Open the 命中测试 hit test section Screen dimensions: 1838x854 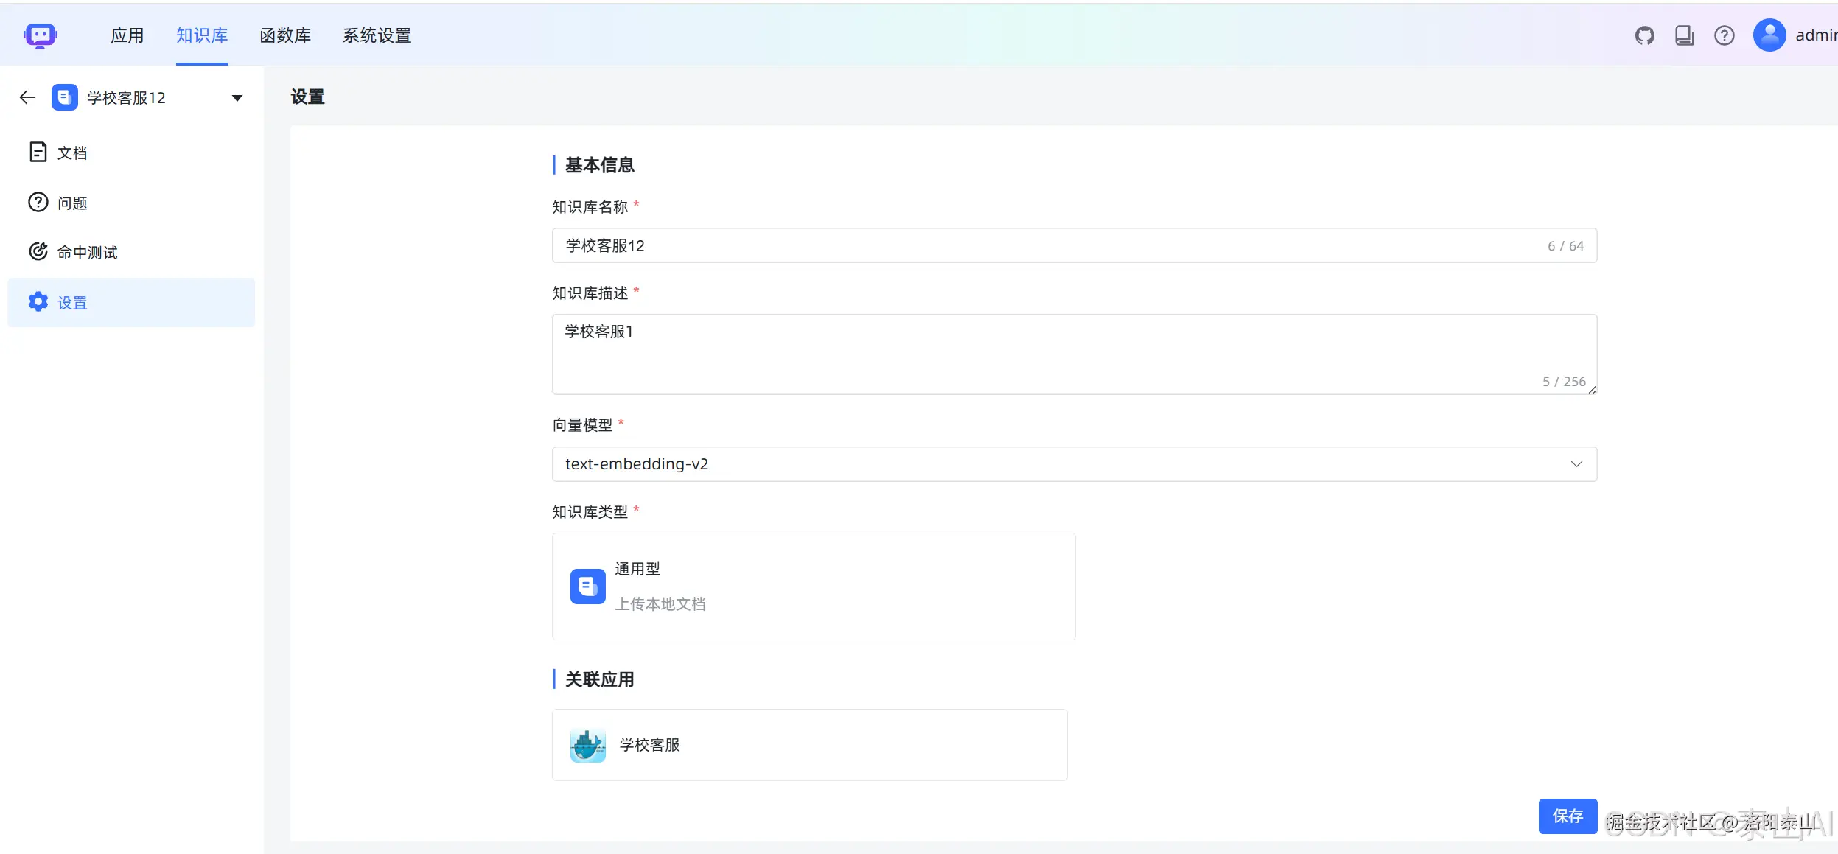(86, 252)
